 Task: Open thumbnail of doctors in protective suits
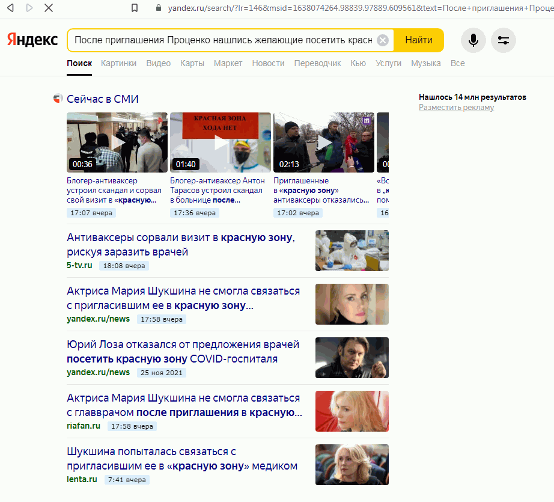coord(352,251)
